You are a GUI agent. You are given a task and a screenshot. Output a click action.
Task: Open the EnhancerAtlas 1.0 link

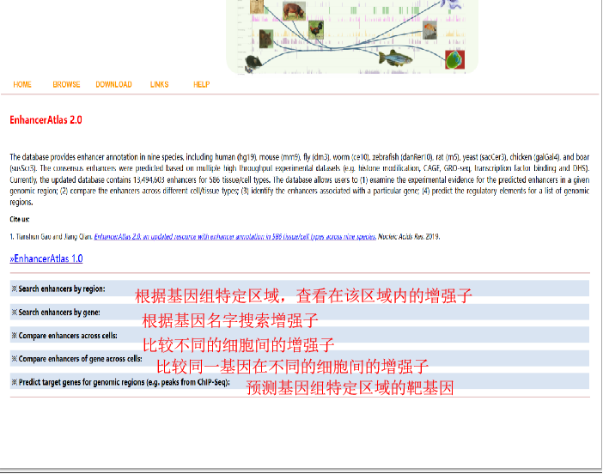click(46, 258)
